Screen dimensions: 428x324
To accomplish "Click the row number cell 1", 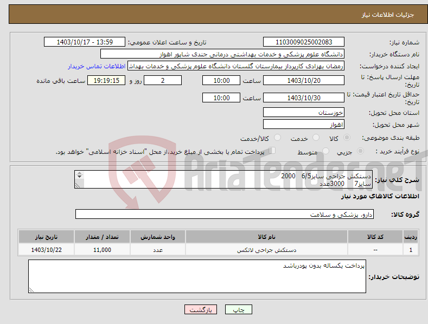I will [411, 250].
